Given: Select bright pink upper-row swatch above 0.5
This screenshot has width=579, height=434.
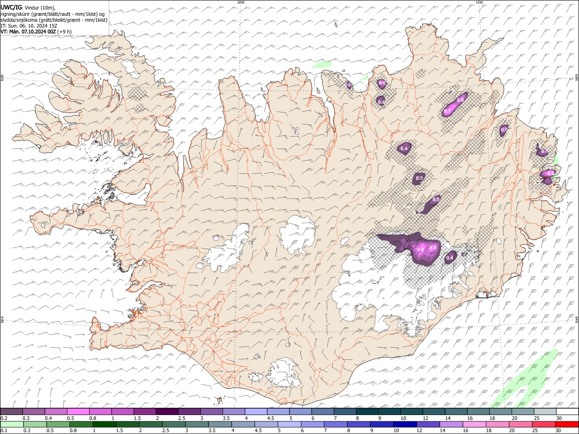Looking at the screenshot, I should tap(78, 412).
